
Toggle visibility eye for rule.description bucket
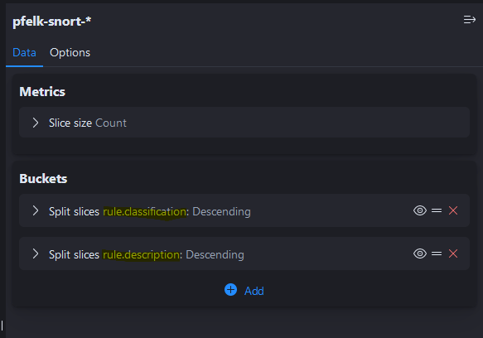(420, 254)
